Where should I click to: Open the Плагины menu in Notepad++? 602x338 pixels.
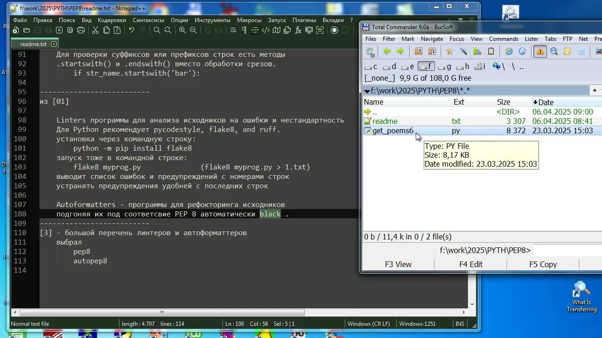(x=304, y=20)
